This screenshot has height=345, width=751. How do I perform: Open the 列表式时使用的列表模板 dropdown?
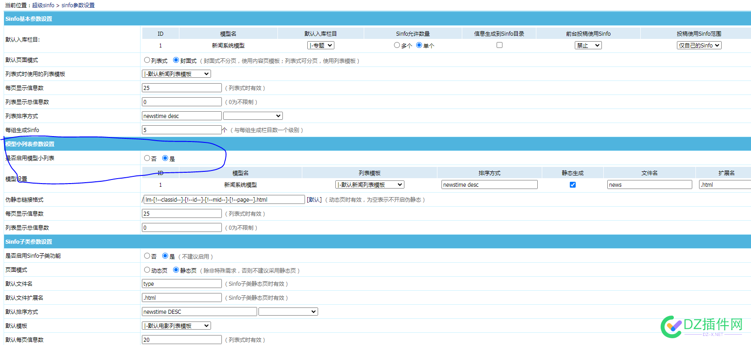tap(177, 74)
